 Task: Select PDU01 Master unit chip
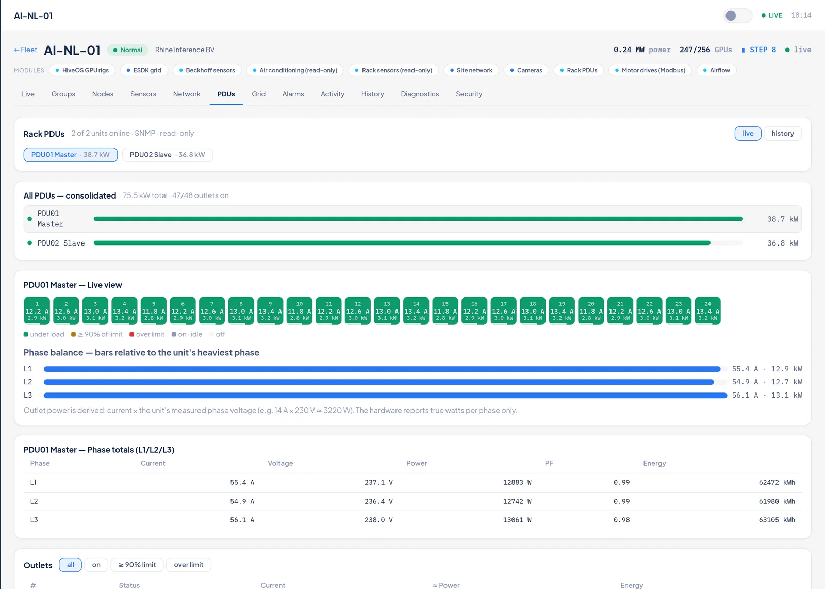pyautogui.click(x=71, y=155)
